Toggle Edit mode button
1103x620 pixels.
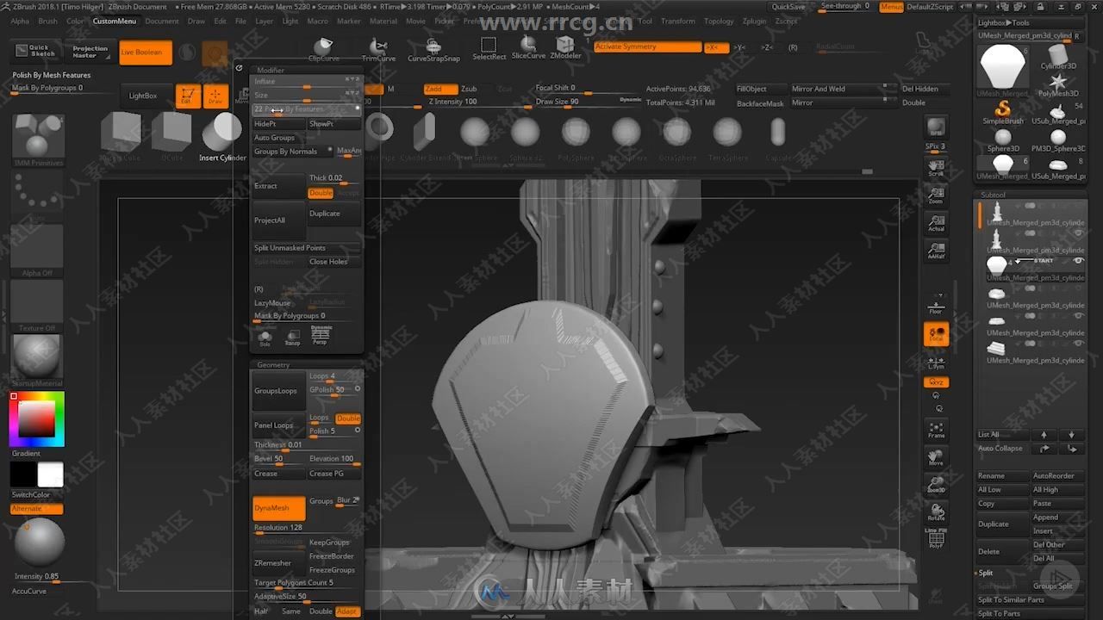186,96
